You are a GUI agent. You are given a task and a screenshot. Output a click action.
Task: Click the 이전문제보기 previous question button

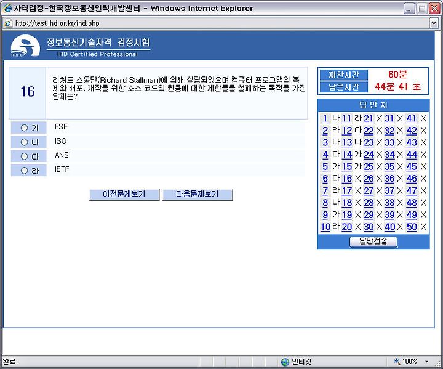(x=124, y=195)
